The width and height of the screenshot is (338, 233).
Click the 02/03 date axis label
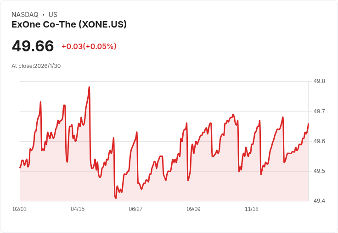20,209
